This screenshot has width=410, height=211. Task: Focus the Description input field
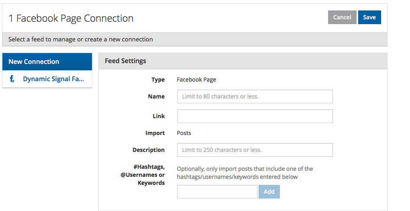coord(255,150)
